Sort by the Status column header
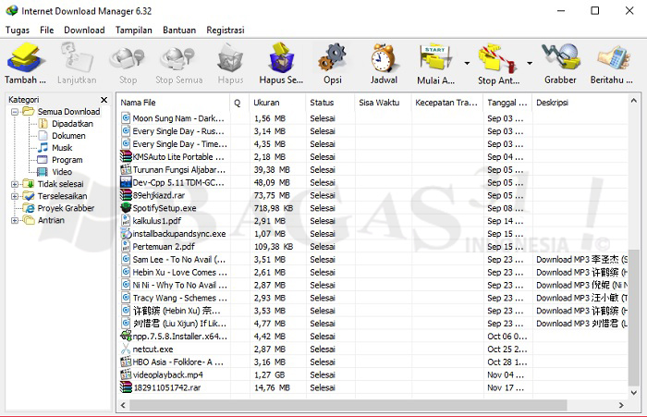 330,103
